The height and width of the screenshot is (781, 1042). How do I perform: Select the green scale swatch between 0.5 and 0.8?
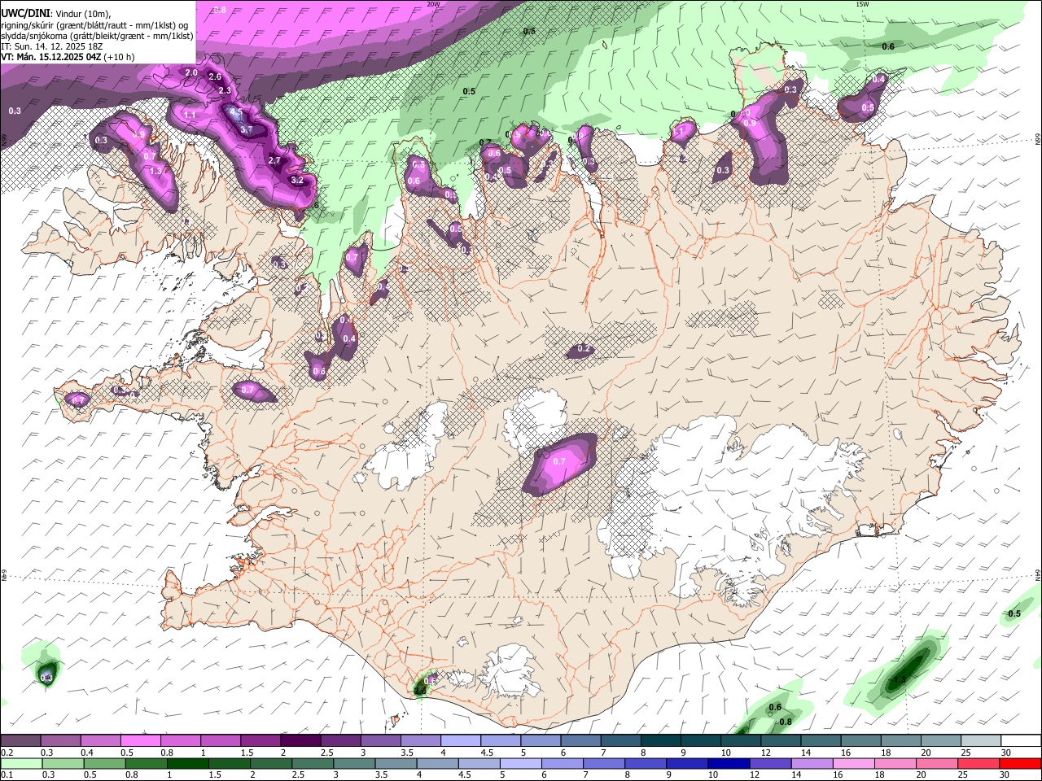click(104, 763)
